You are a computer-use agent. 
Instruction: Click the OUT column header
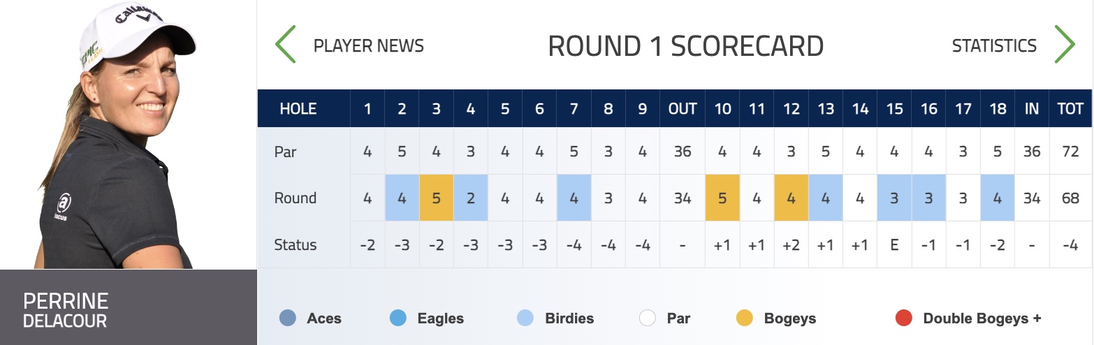coord(683,108)
